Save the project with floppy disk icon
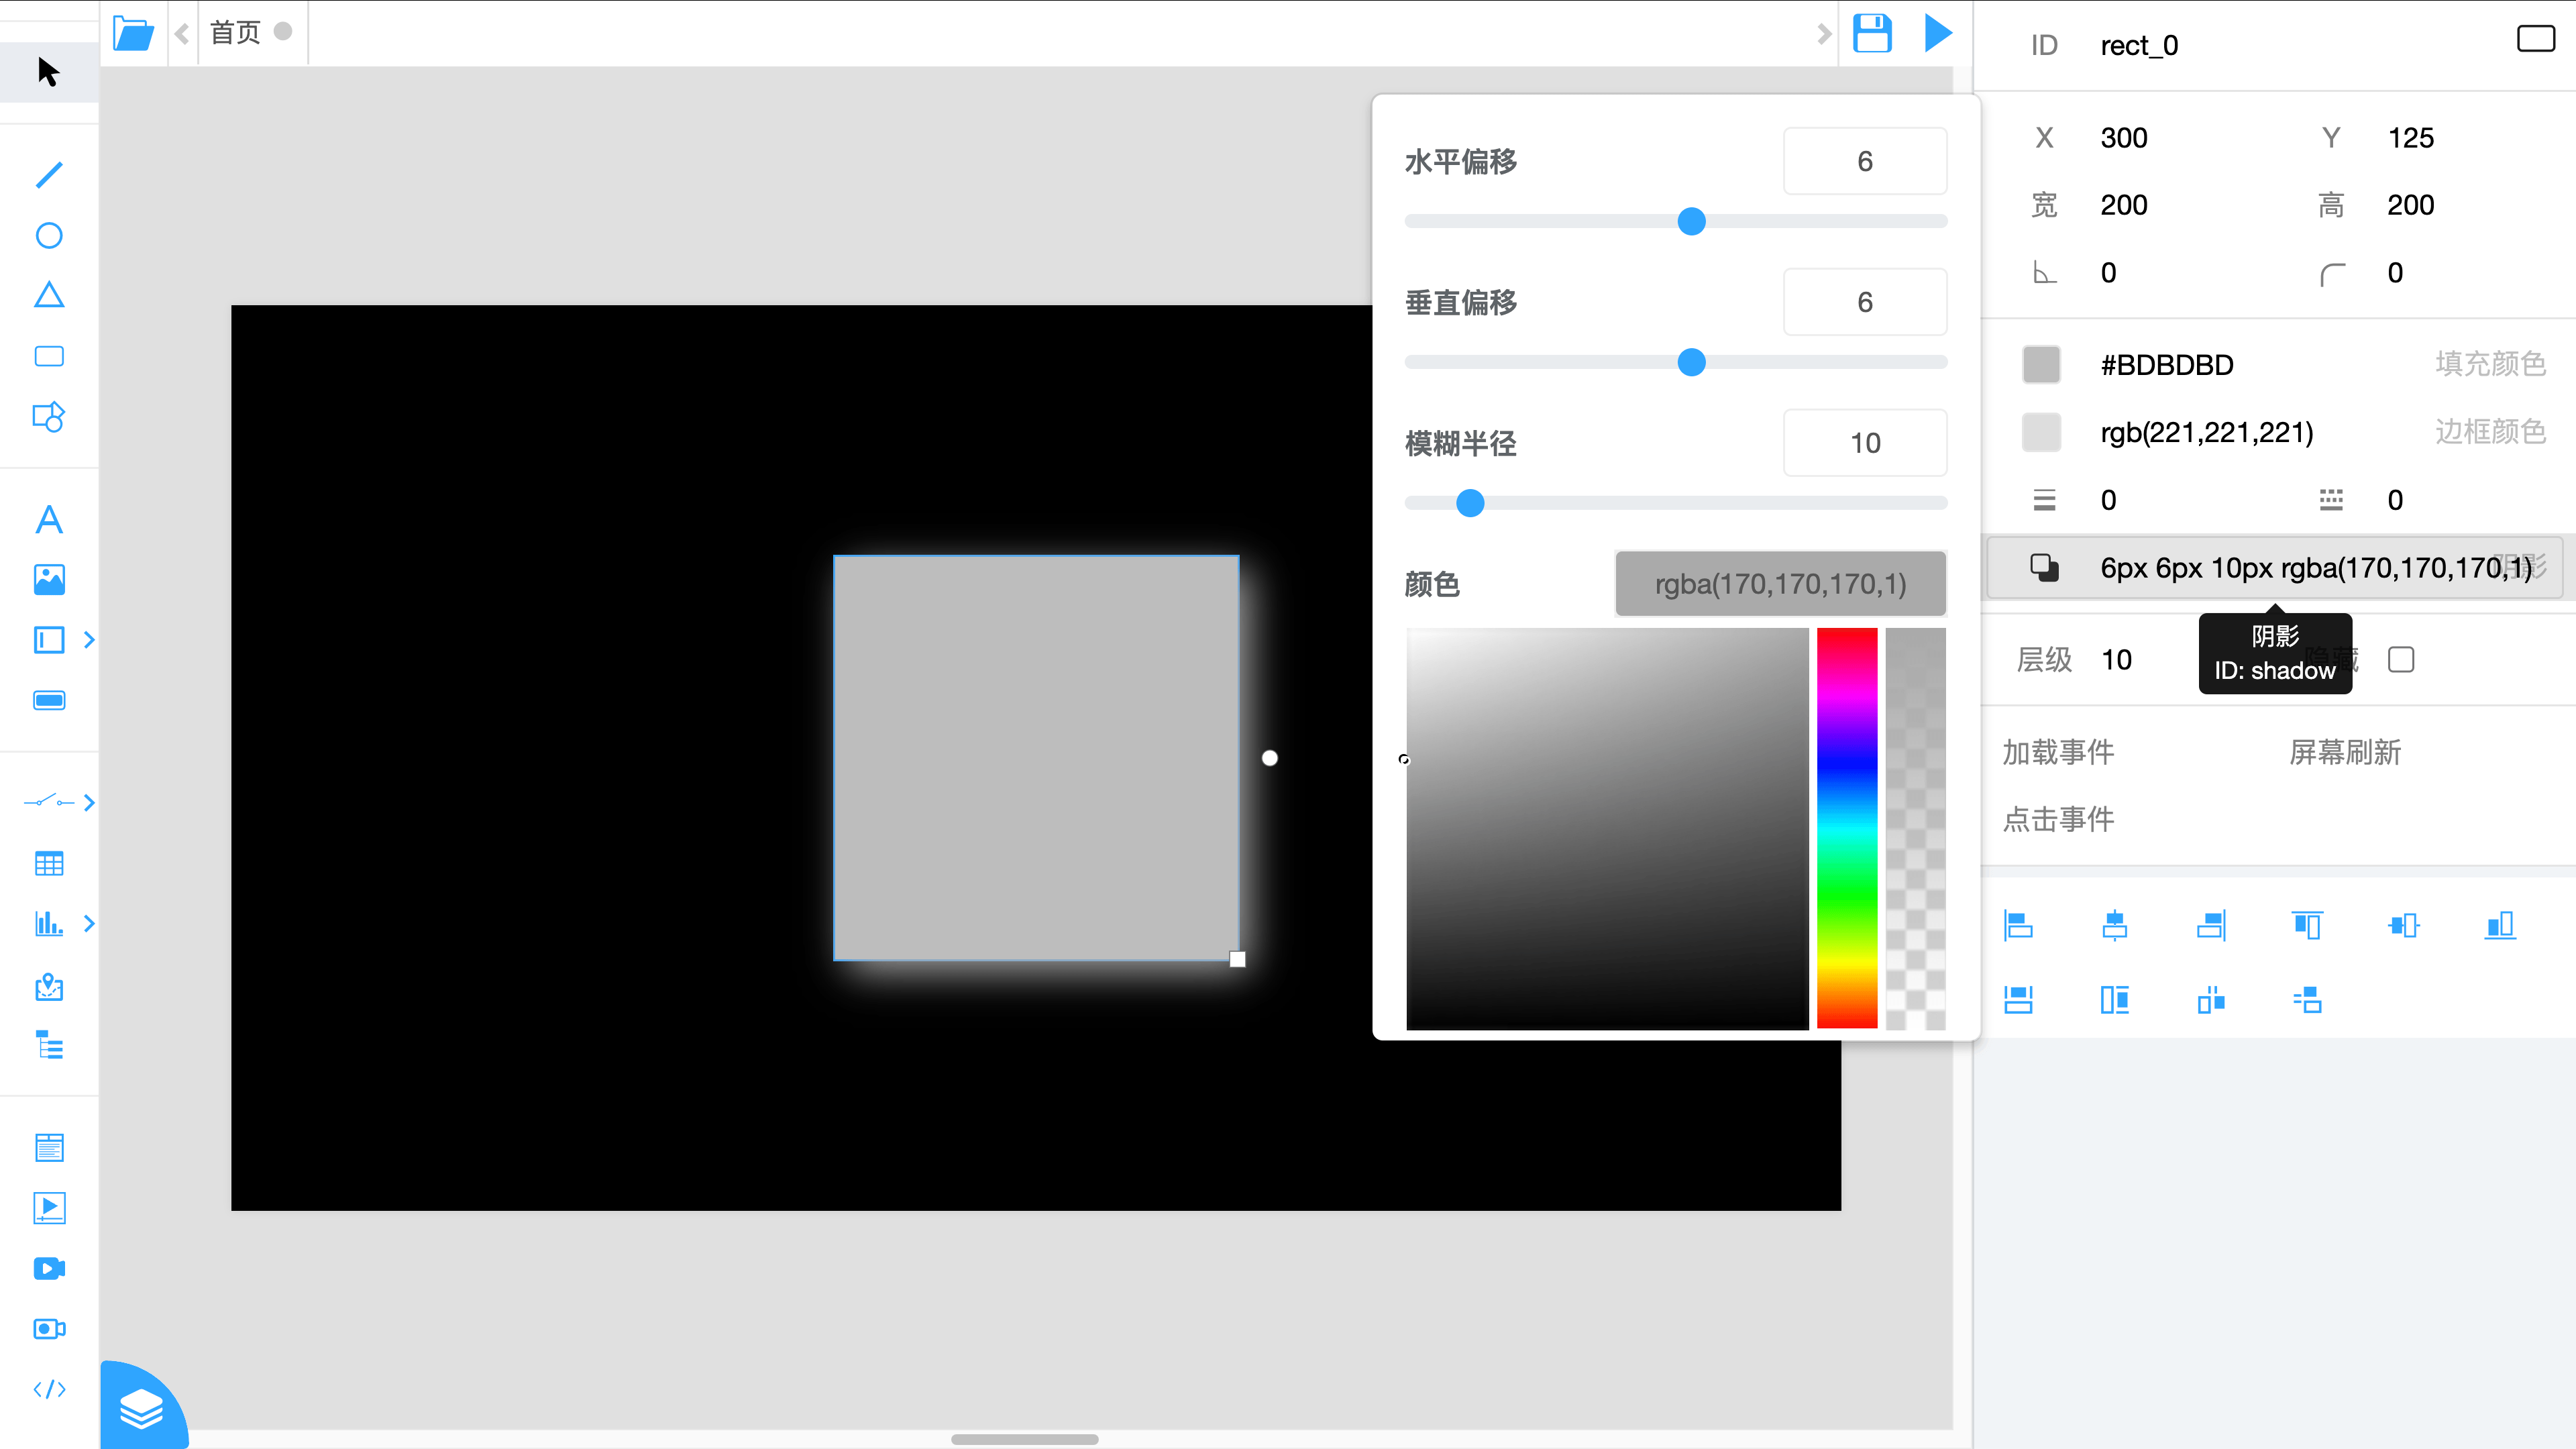This screenshot has height=1449, width=2576. (x=1872, y=33)
